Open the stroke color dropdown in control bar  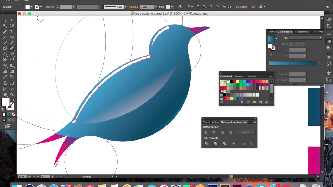[x=41, y=7]
